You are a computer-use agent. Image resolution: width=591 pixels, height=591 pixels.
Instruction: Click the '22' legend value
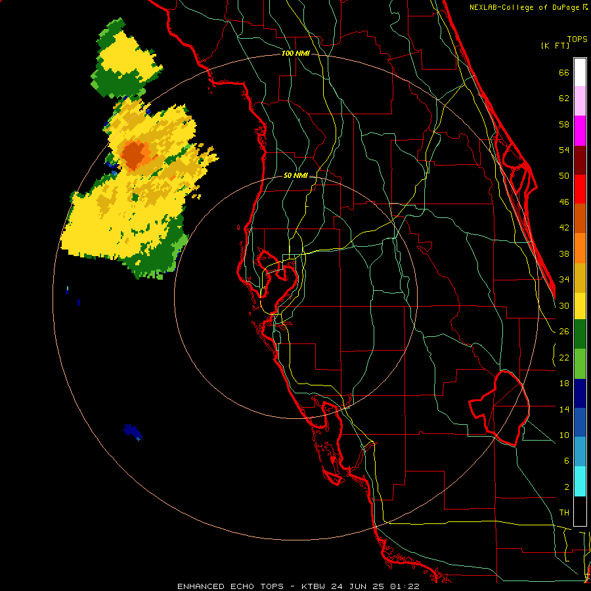(x=564, y=357)
